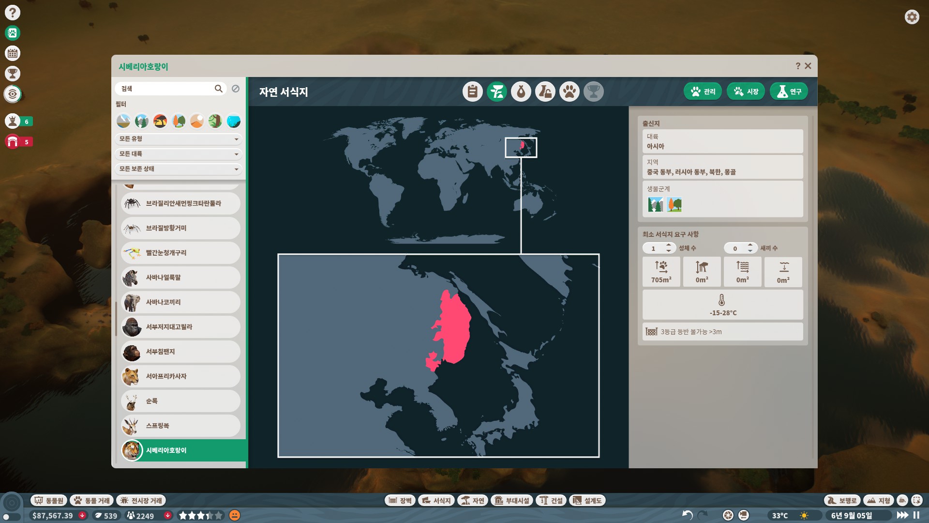Increase the 성체 수 adult count stepper

tap(669, 245)
